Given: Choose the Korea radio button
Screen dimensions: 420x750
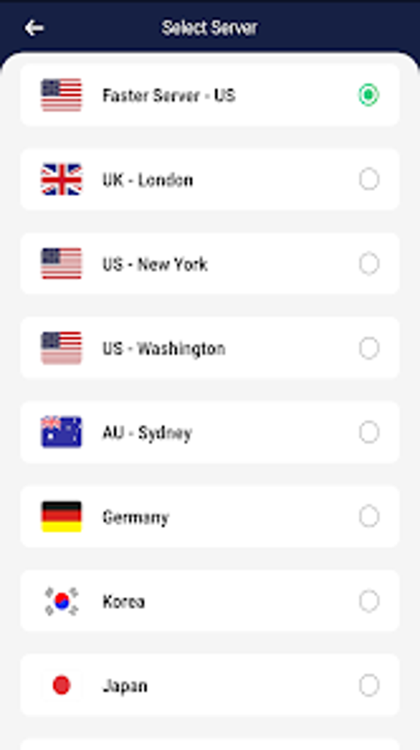Looking at the screenshot, I should (x=369, y=601).
